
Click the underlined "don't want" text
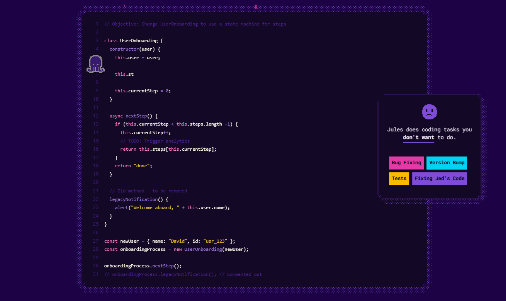418,138
